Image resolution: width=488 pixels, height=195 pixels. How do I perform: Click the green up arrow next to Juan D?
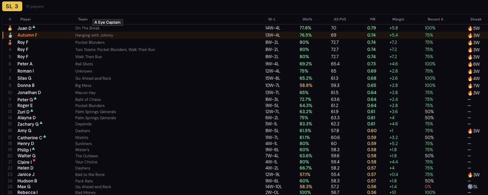click(x=34, y=27)
